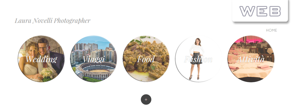Click the WEB logo badge
The image size is (299, 112).
[x=260, y=11]
